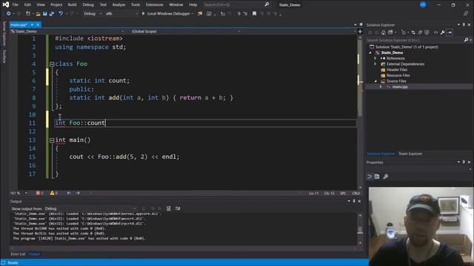474x266 pixels.
Task: Select Resource Files folder
Action: coord(398,75)
